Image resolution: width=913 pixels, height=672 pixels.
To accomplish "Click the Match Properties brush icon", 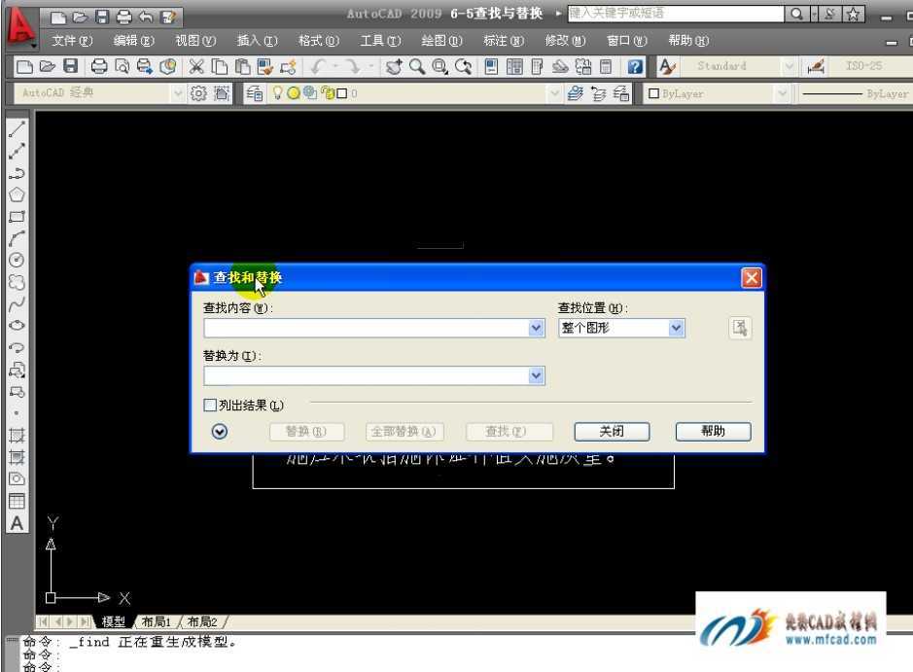I will pyautogui.click(x=265, y=66).
